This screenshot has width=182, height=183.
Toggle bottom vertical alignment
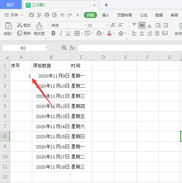pyautogui.click(x=150, y=26)
